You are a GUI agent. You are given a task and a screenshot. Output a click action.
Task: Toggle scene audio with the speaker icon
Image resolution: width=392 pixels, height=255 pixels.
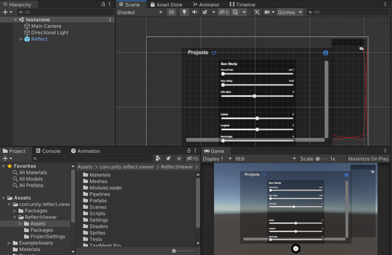click(x=194, y=12)
